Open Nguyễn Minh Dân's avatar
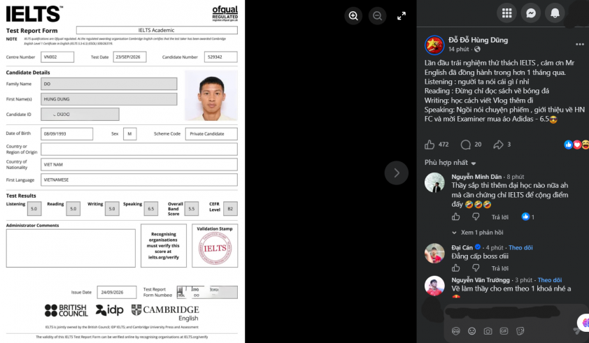Screen dimensions: 589x343 [434, 183]
